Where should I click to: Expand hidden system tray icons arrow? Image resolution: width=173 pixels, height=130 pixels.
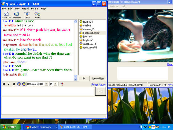[x=141, y=127]
